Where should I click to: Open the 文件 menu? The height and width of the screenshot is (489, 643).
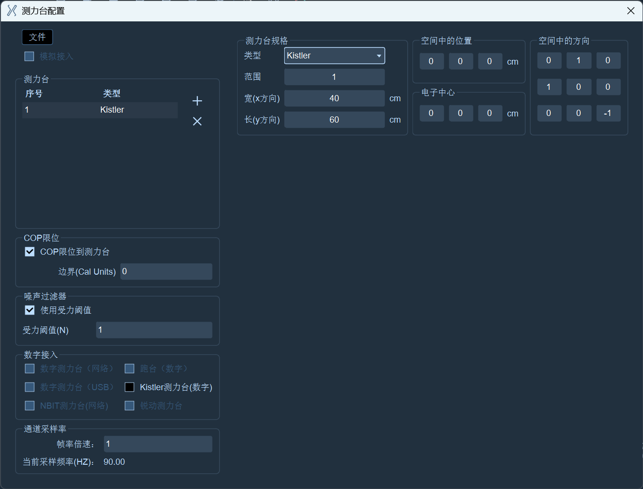click(37, 37)
